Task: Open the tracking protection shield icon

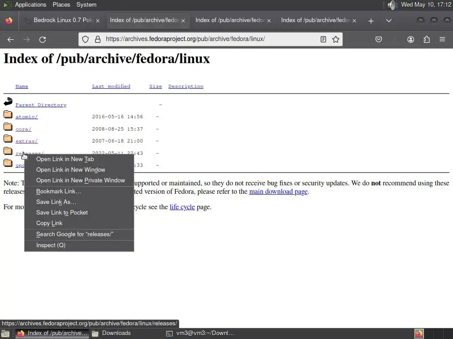Action: (85, 39)
